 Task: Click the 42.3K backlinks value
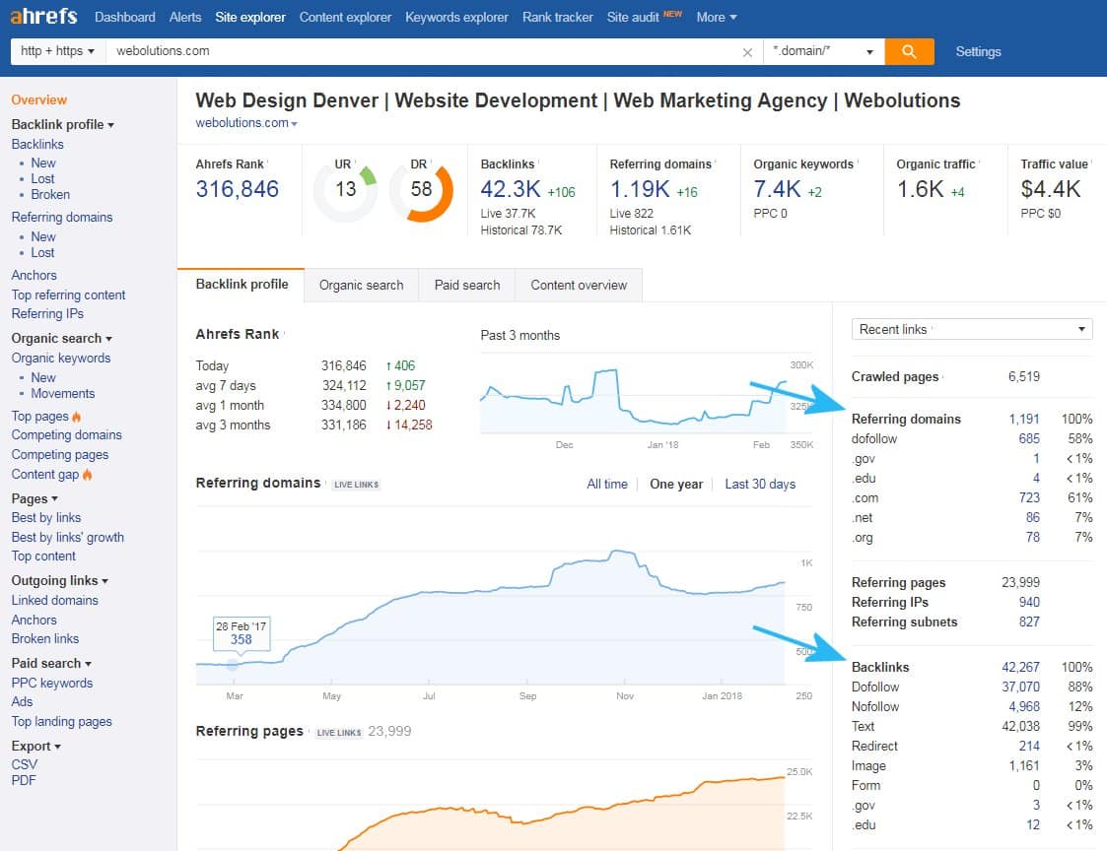pos(511,189)
